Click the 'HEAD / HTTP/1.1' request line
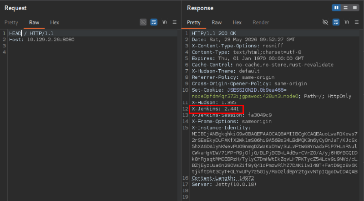This screenshot has width=364, height=201. [31, 33]
